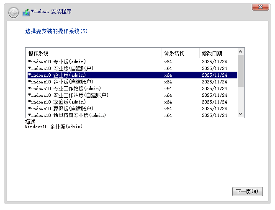Click scrollbar down arrow in OS list
Viewport: 275px width, 210px height.
coord(240,114)
